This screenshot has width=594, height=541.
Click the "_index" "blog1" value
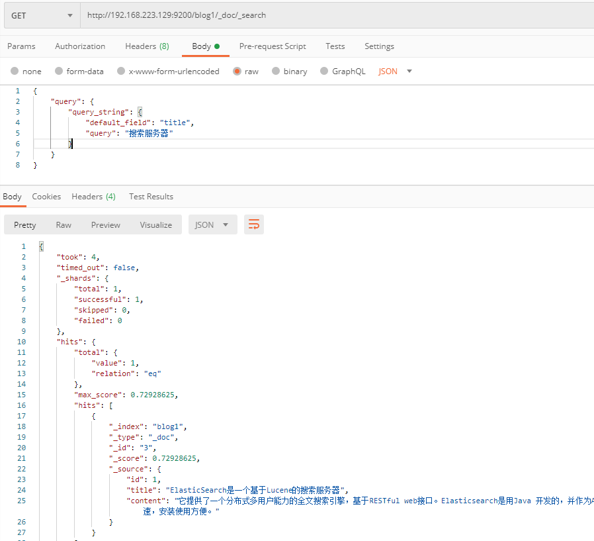(168, 427)
